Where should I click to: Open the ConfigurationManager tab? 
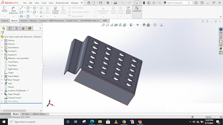coord(17,28)
